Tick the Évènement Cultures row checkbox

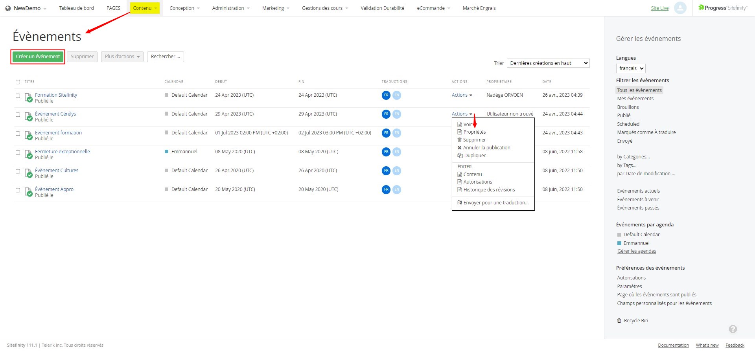click(18, 171)
